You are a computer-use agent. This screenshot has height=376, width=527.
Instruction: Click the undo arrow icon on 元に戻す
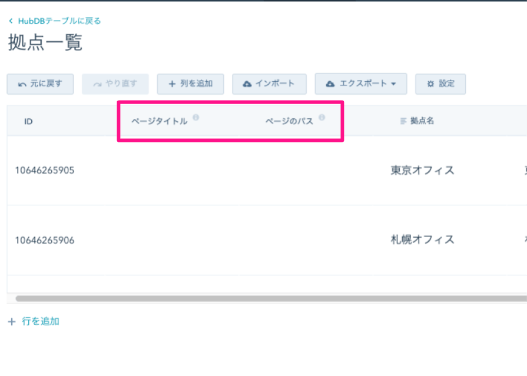[22, 84]
